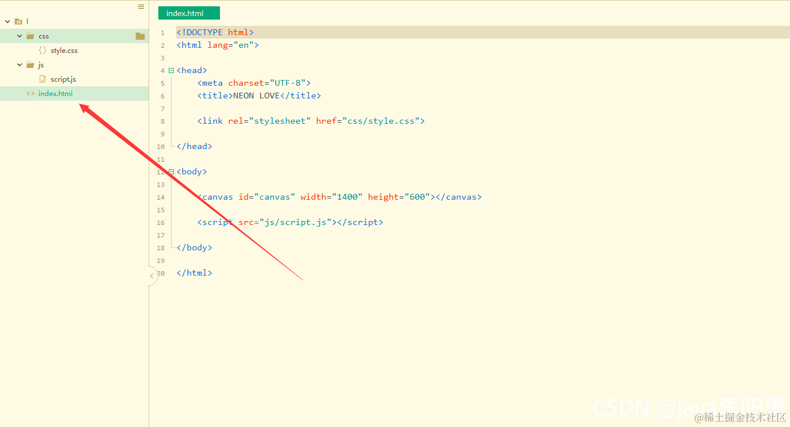
Task: Click the folder icon at right of css row
Action: [x=140, y=36]
